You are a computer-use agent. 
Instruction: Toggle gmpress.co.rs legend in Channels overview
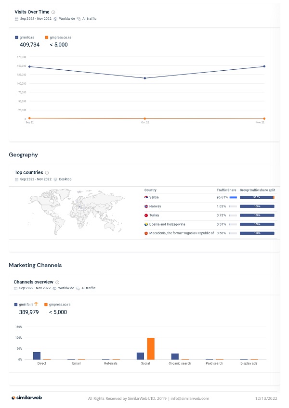pyautogui.click(x=57, y=305)
